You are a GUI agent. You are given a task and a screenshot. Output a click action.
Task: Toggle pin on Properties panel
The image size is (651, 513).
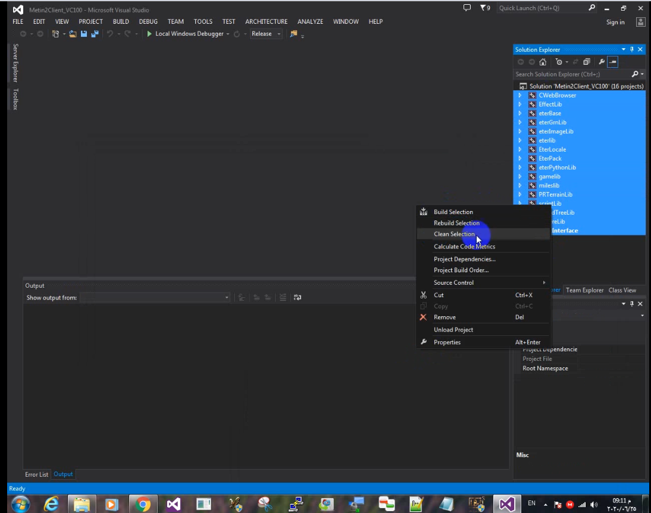tap(632, 304)
